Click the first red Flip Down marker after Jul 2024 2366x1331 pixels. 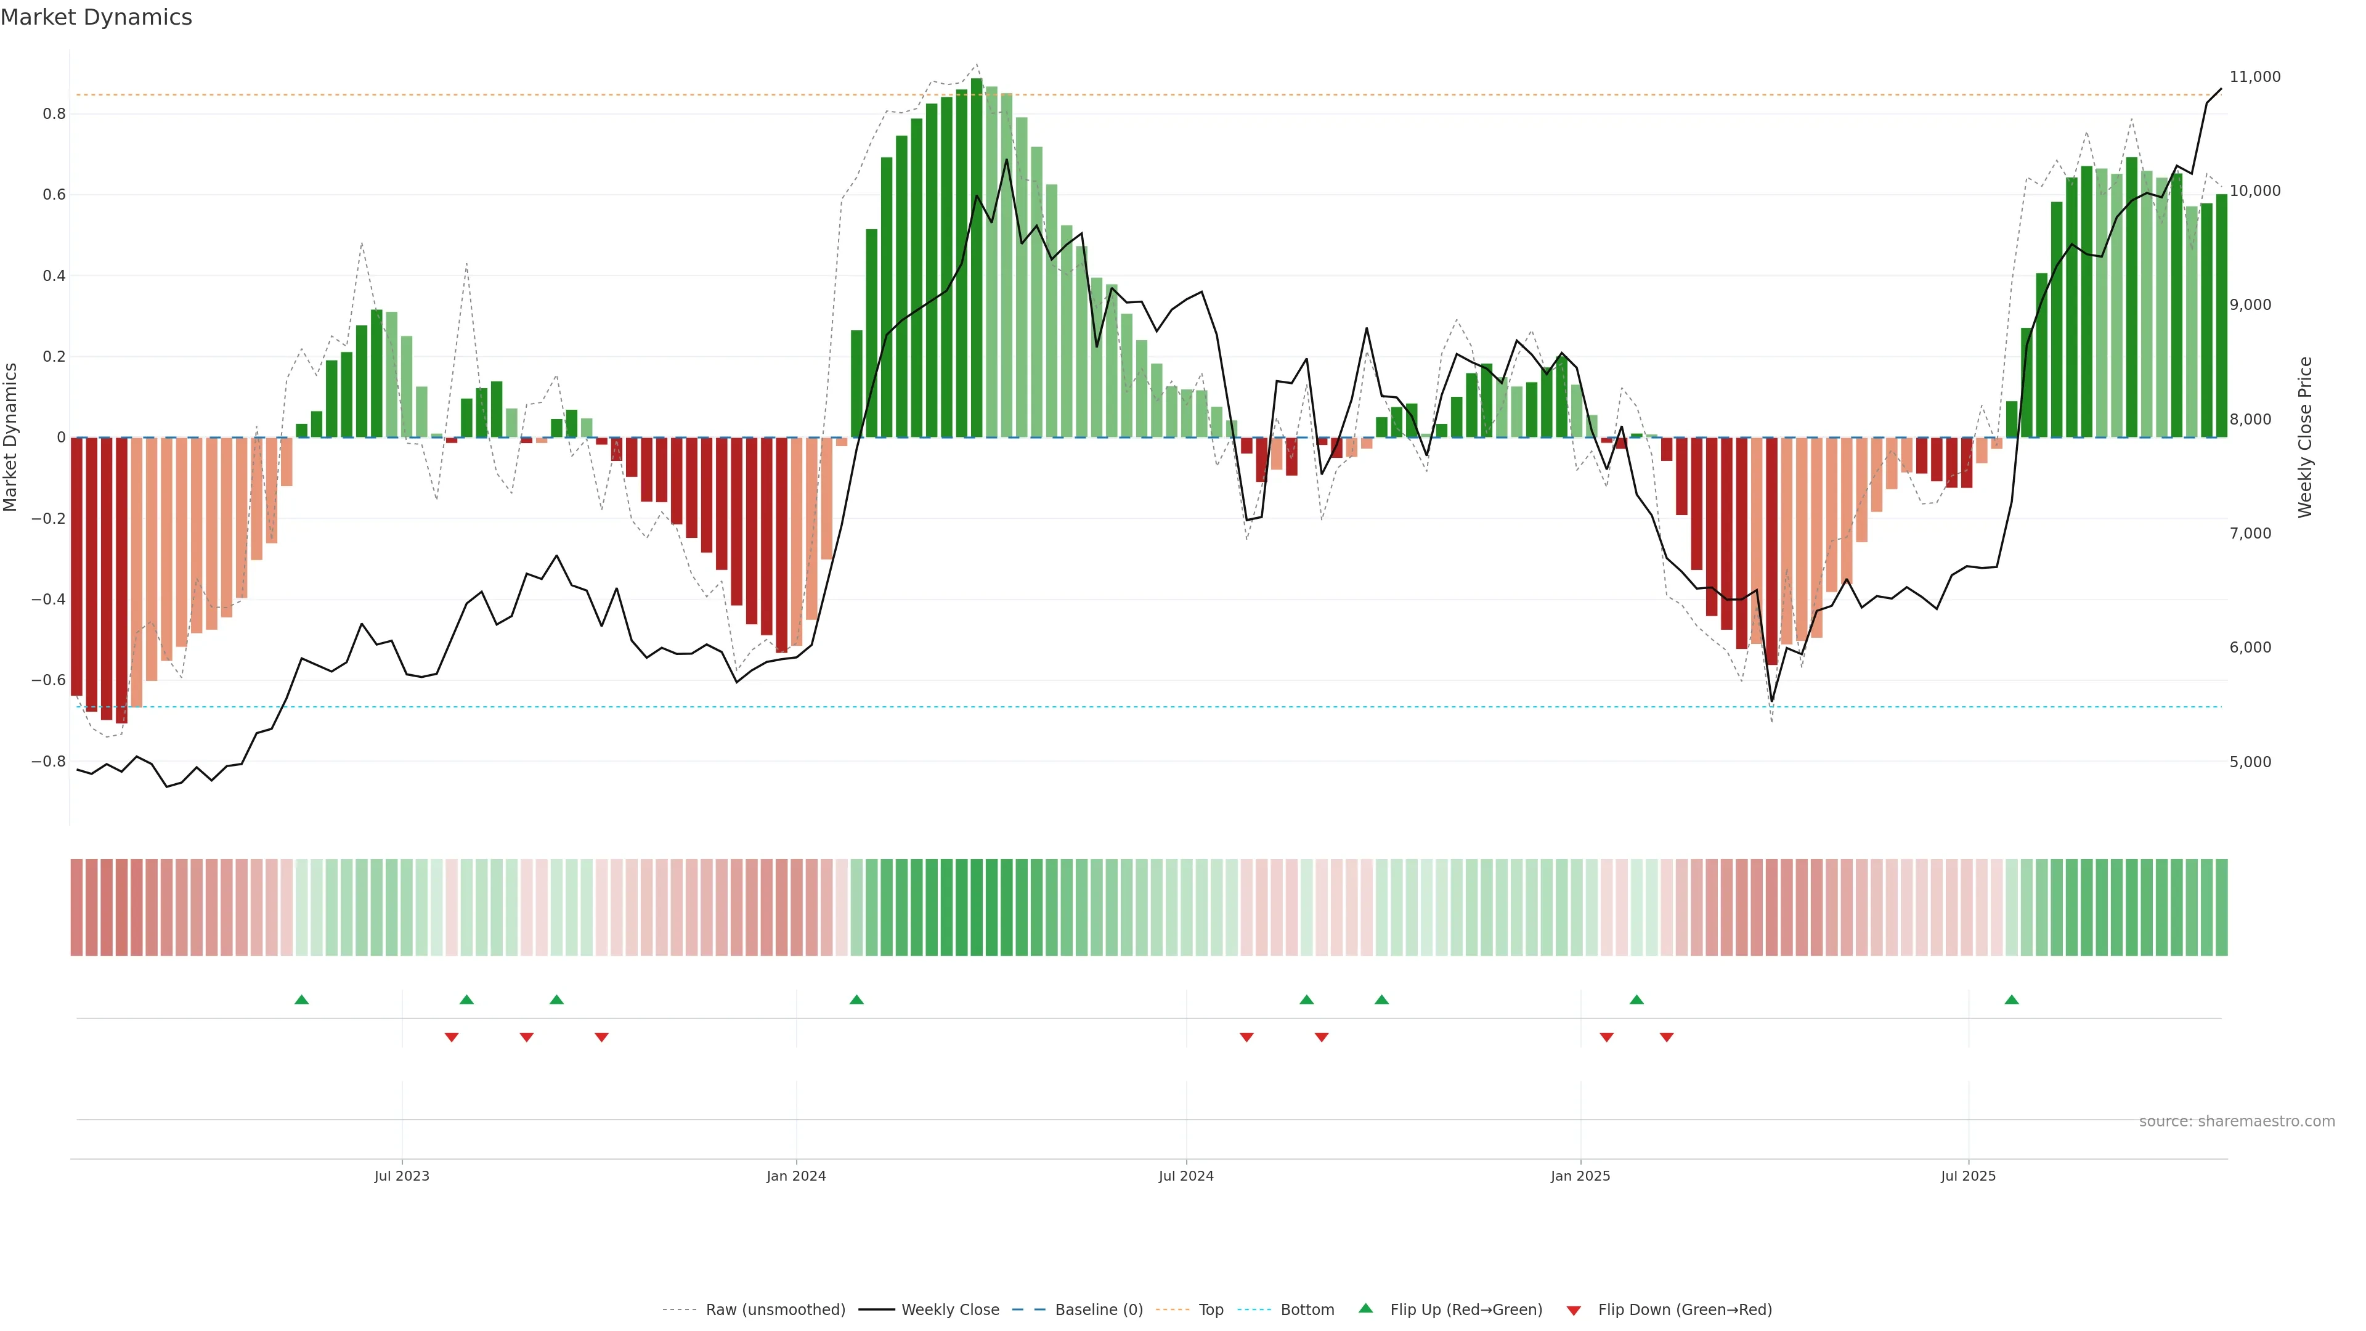pos(1246,1037)
